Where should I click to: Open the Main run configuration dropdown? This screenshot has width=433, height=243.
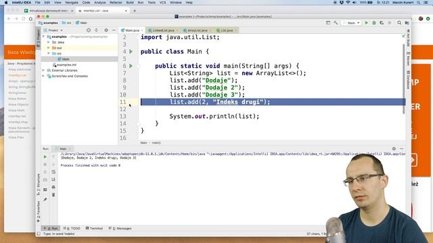(352, 23)
